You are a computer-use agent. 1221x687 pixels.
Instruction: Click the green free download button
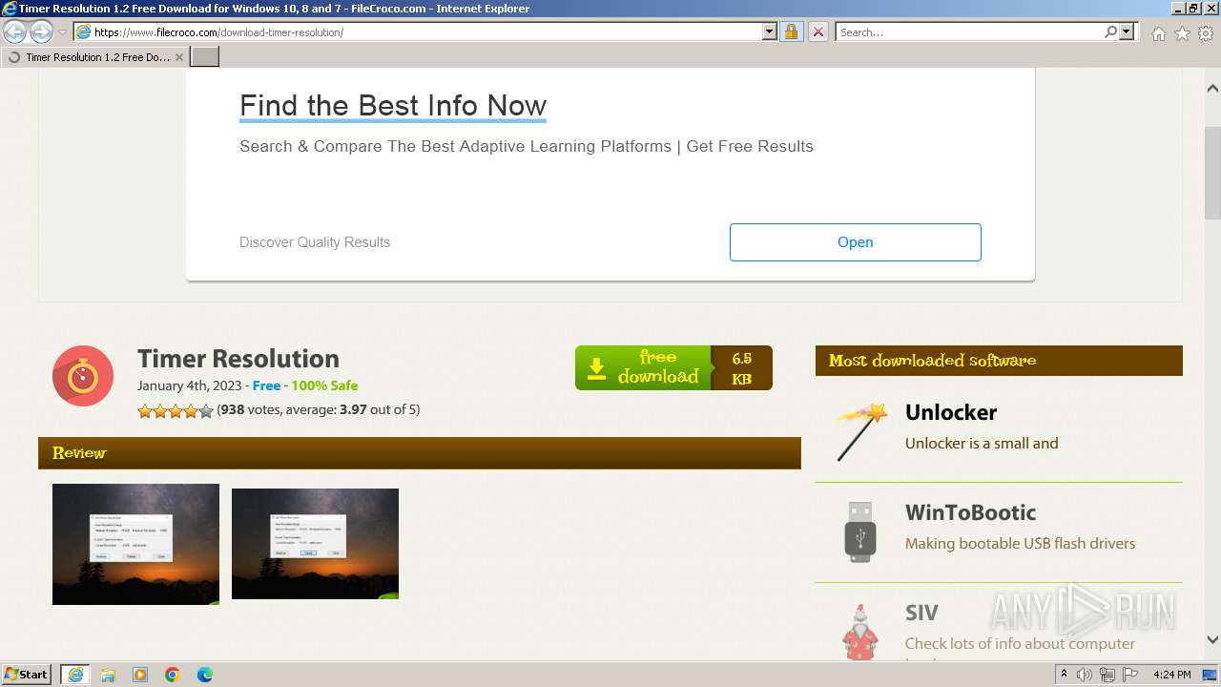[x=643, y=367]
